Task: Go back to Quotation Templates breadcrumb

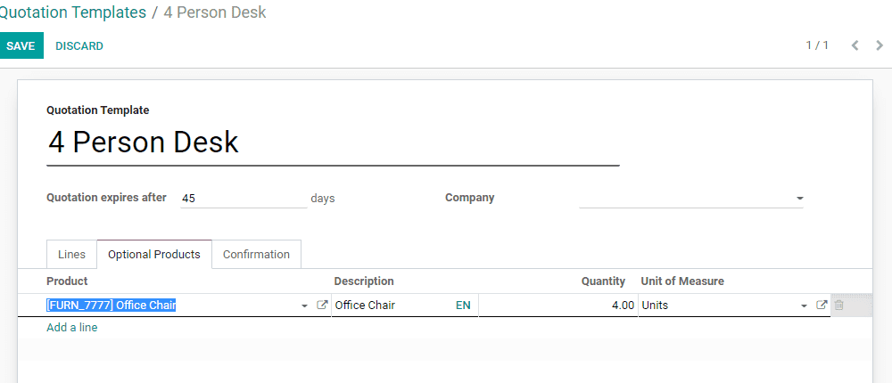Action: [x=73, y=12]
